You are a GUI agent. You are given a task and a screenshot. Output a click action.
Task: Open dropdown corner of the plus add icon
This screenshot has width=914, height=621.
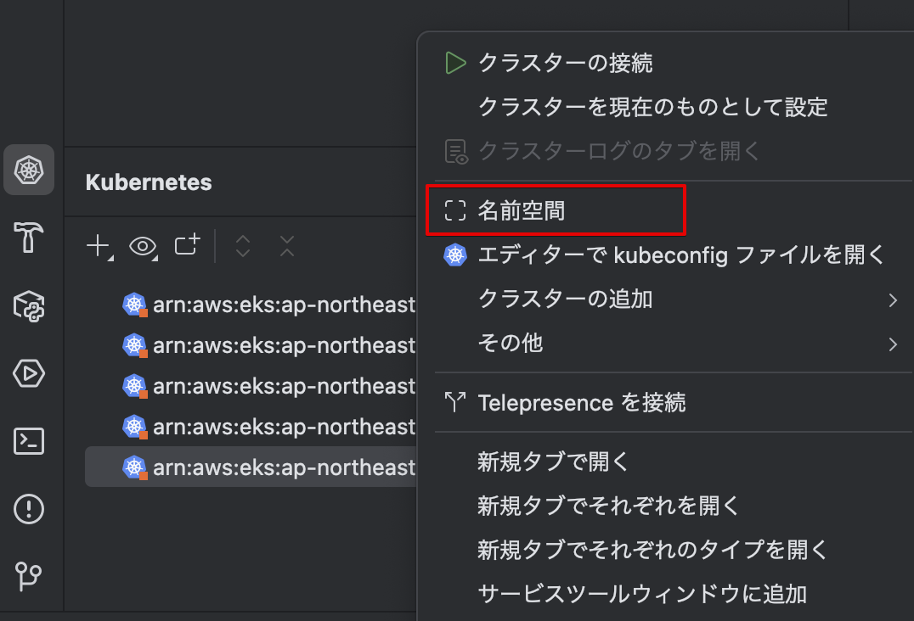(x=110, y=257)
